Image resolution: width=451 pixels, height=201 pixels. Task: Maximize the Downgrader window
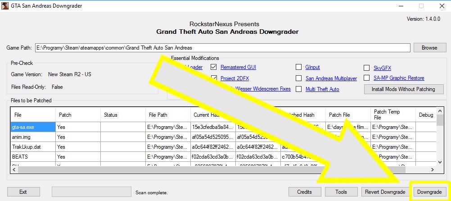(x=421, y=6)
